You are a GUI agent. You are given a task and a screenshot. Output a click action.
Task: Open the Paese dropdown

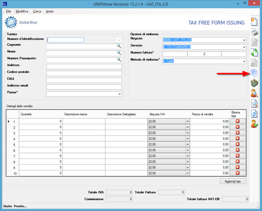coord(120,94)
